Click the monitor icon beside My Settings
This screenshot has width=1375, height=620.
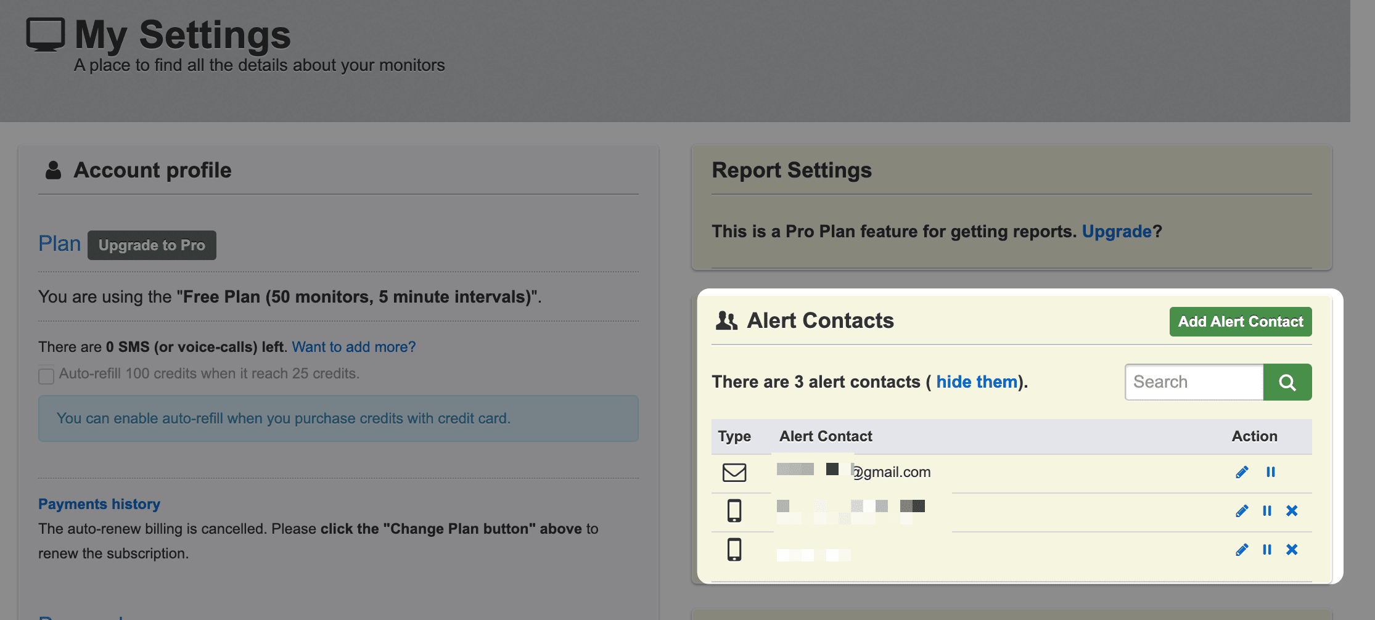[45, 35]
